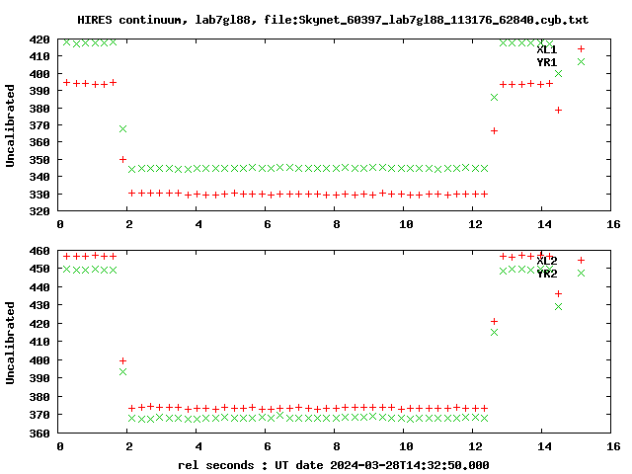
Task: Click the XL1 legend label
Action: [x=546, y=49]
